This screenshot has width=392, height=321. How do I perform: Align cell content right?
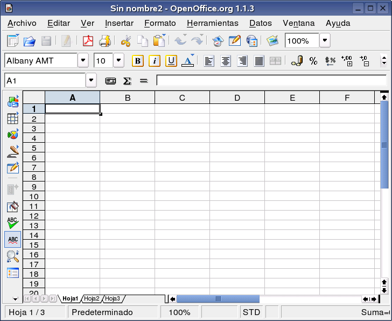coord(242,61)
